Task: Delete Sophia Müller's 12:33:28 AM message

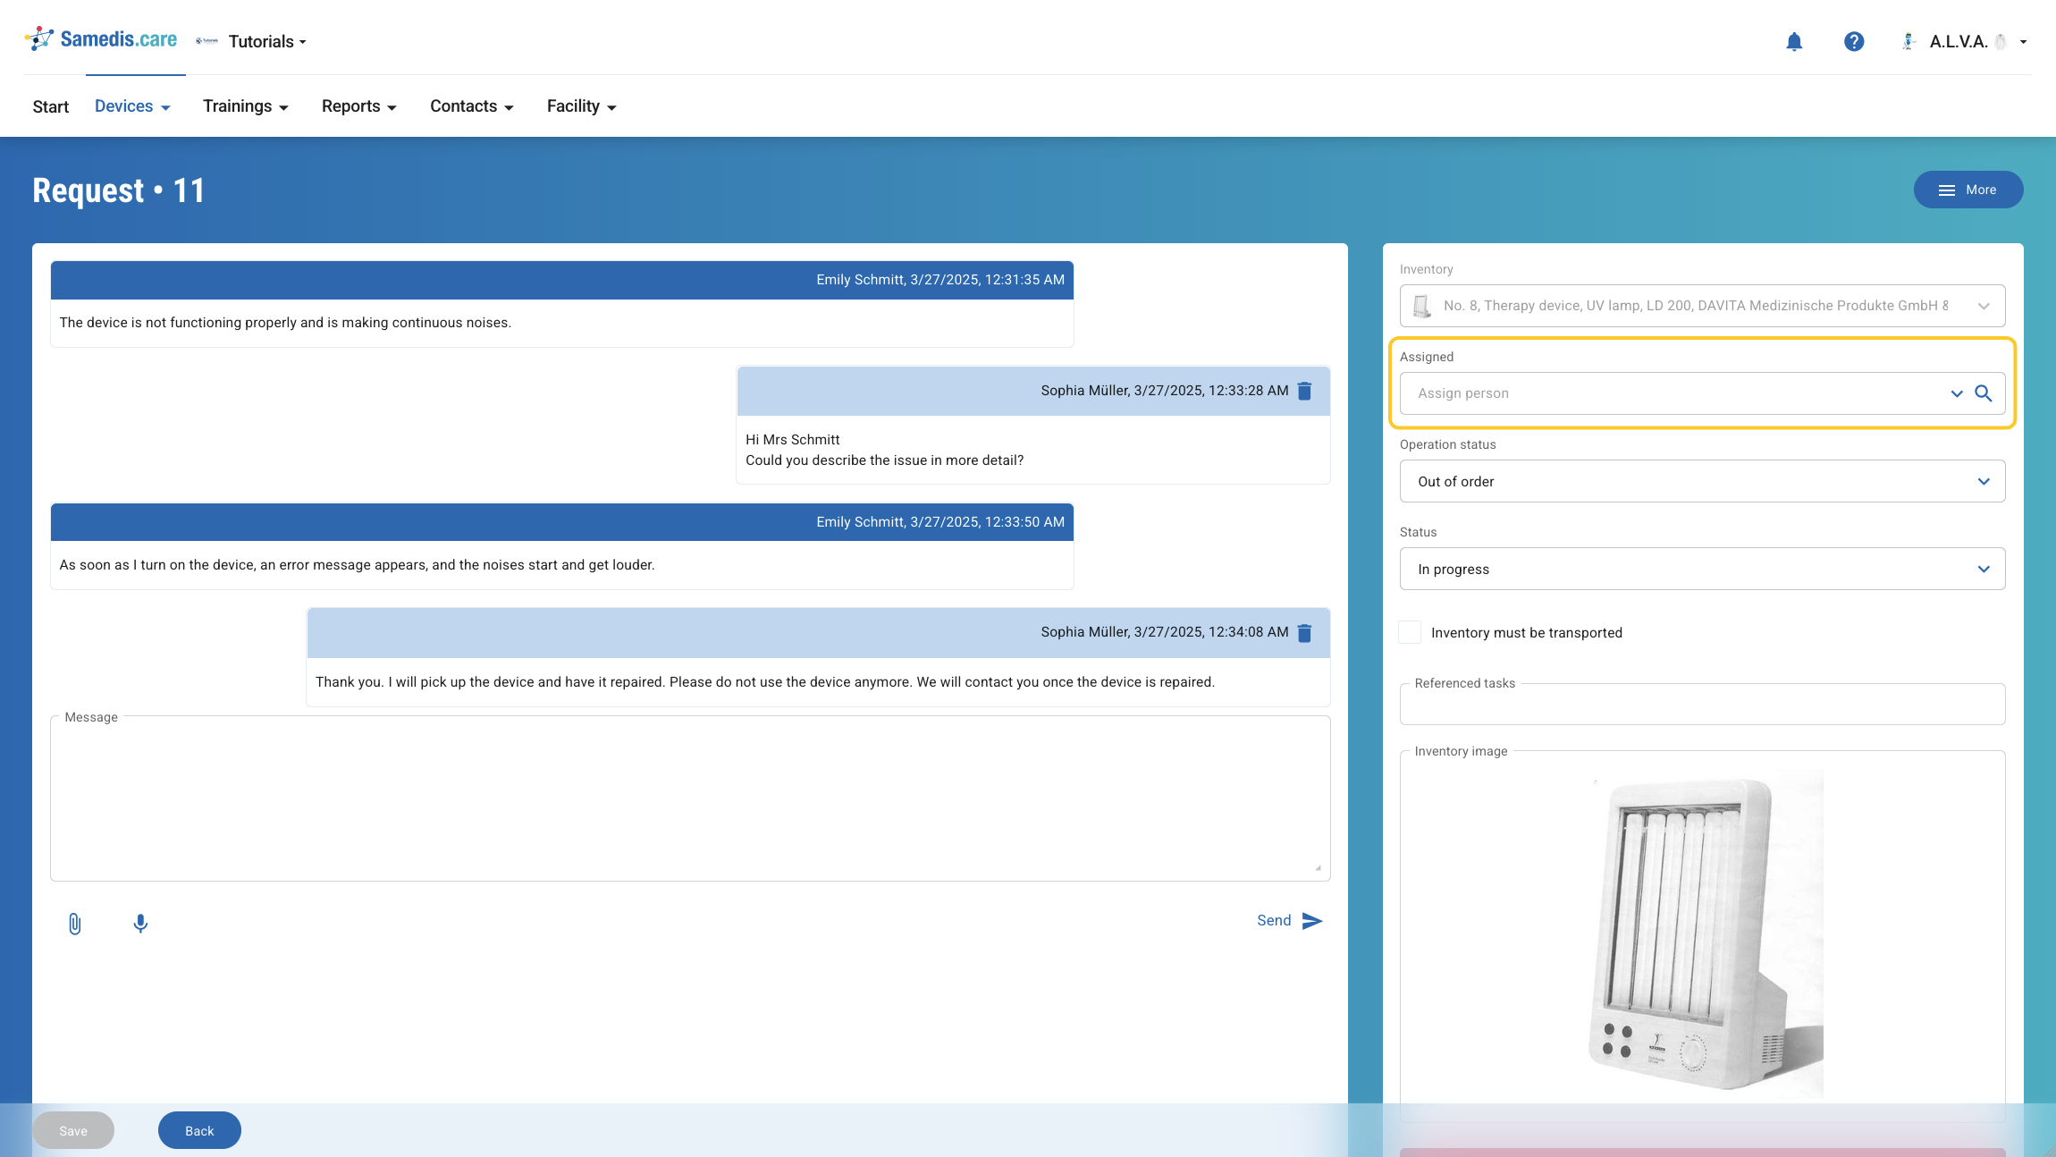Action: point(1304,391)
